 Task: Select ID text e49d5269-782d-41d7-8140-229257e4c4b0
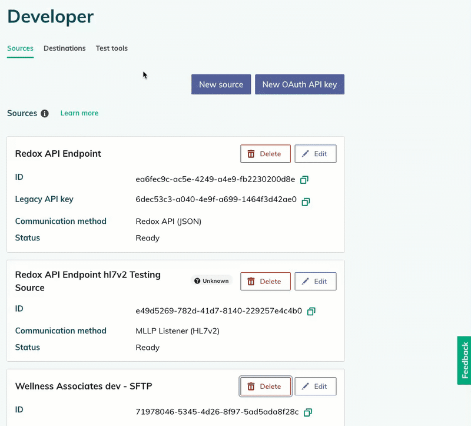[218, 311]
